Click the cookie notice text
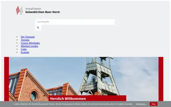The image size is (171, 107). [x=73, y=104]
